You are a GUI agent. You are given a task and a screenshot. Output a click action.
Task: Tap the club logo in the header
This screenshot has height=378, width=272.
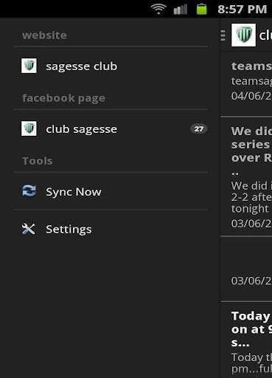click(x=243, y=35)
